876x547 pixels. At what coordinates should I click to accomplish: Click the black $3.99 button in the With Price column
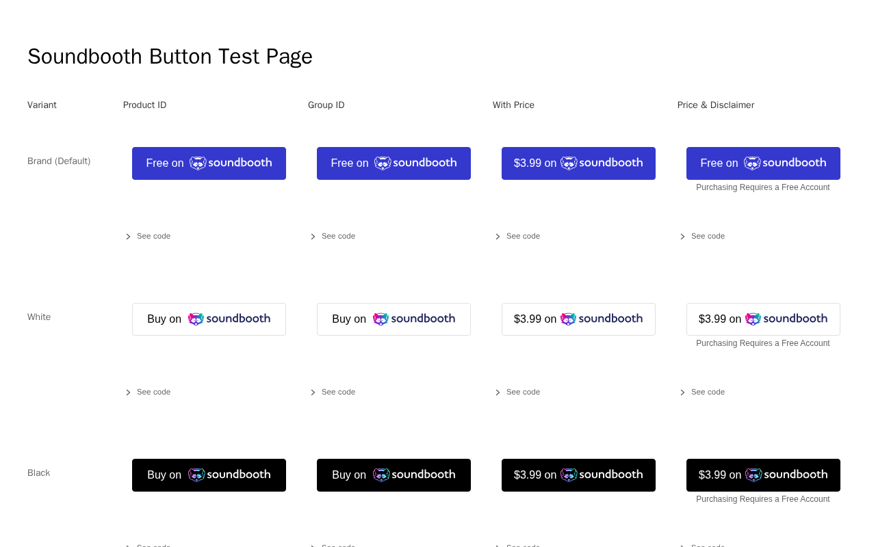578,475
